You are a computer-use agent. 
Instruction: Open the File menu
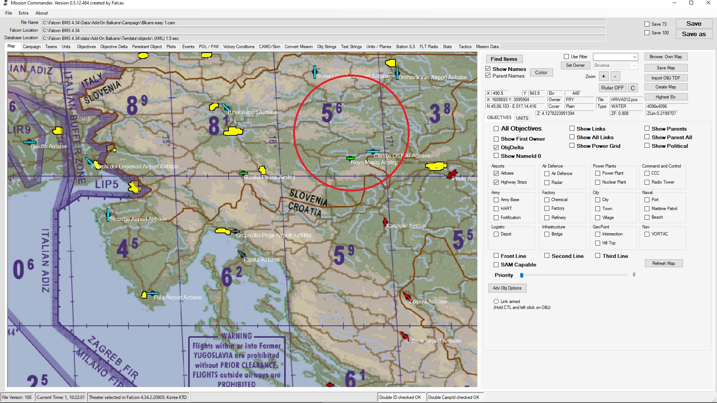pos(9,13)
